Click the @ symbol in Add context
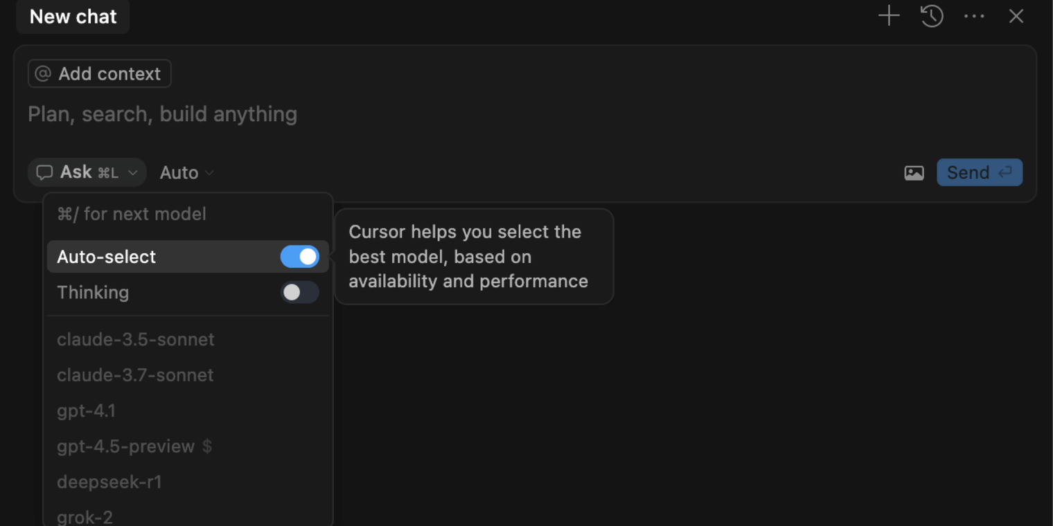 tap(43, 73)
